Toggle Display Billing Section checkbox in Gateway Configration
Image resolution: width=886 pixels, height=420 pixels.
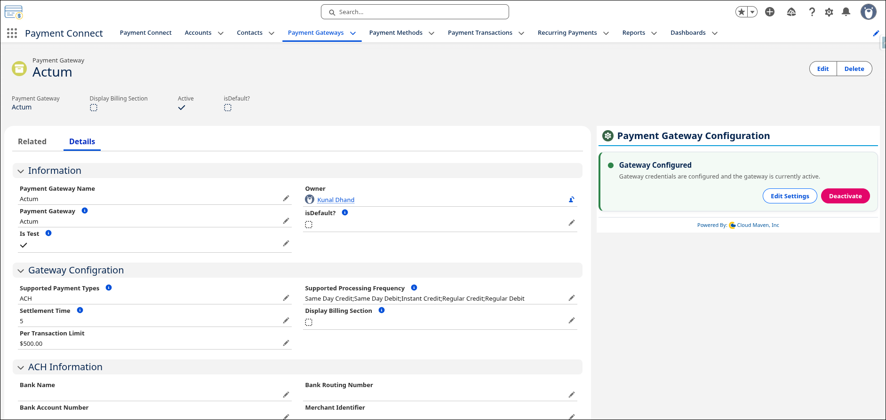pyautogui.click(x=309, y=322)
